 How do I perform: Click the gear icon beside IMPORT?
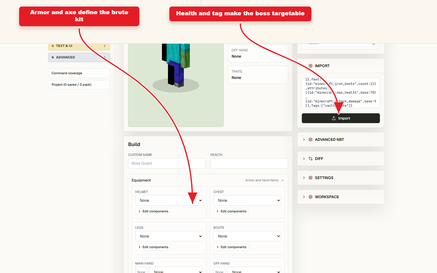(x=311, y=66)
